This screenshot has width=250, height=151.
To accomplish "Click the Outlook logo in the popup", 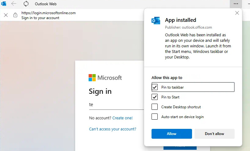I will (156, 21).
